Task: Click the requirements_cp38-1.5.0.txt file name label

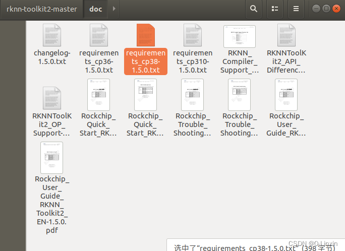Action: coord(146,61)
